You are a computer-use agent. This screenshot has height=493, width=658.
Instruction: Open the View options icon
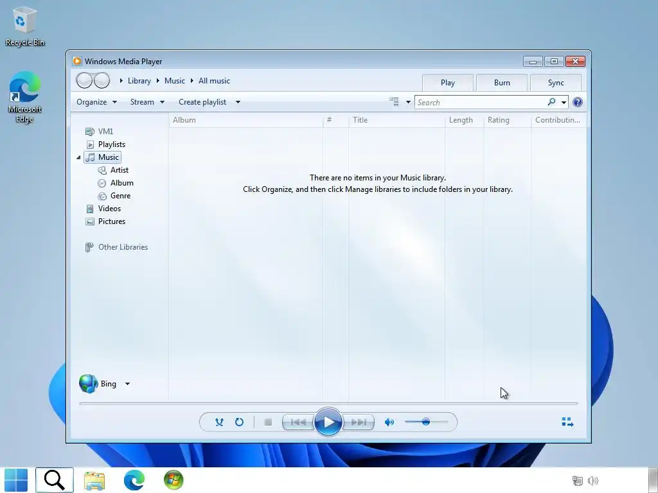click(394, 102)
